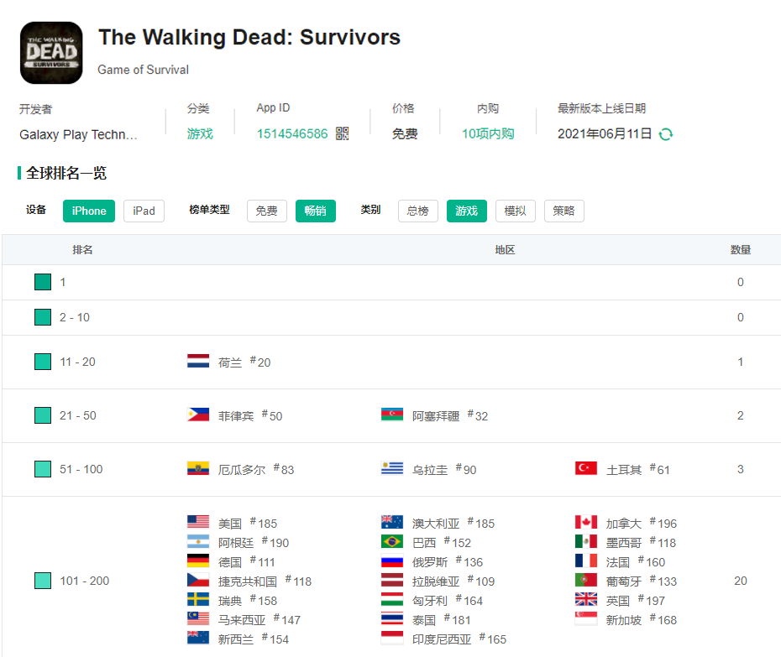
Task: Click the refresh icon next to release date
Action: [666, 134]
